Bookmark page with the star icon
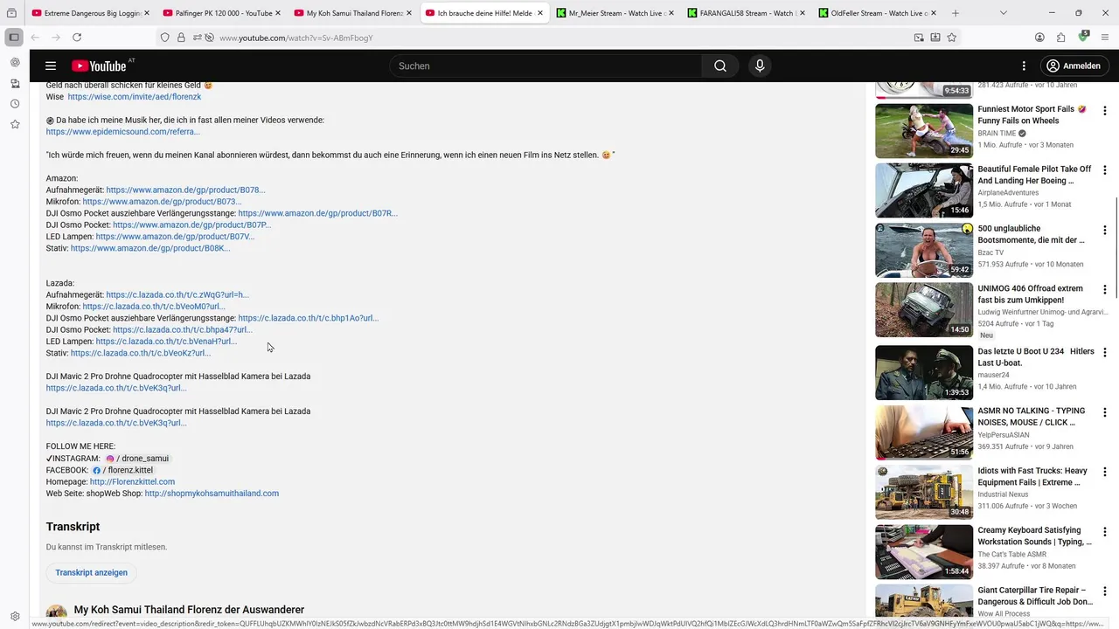 pos(952,38)
